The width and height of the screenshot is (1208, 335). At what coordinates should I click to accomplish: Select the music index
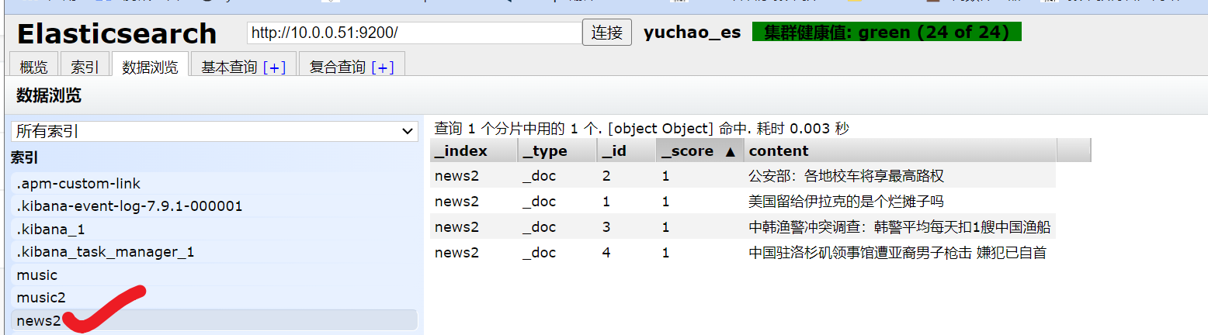(x=37, y=275)
